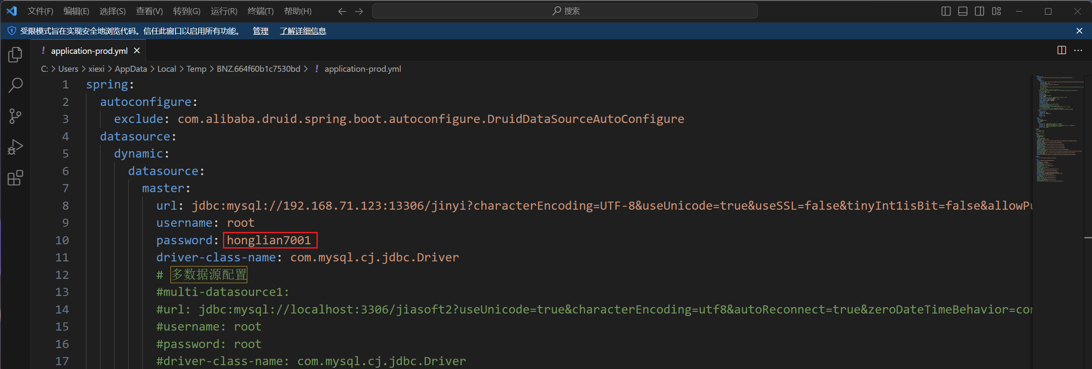Click the 了解详细信息 link

[303, 31]
